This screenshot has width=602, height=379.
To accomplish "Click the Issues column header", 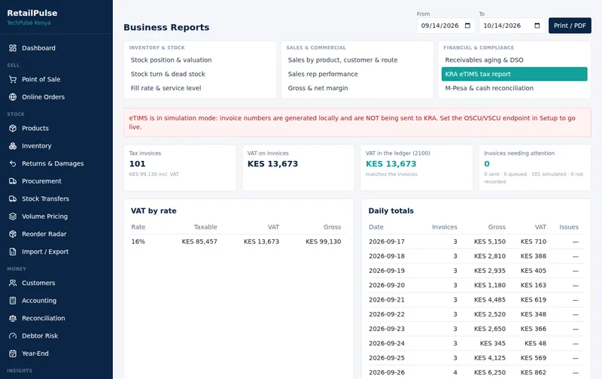I will 569,227.
